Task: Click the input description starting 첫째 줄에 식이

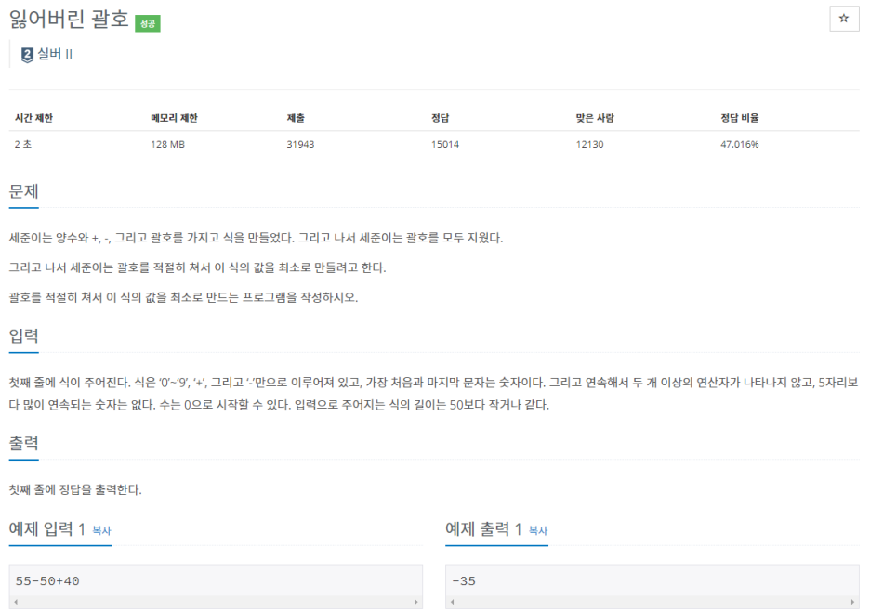Action: (x=434, y=394)
